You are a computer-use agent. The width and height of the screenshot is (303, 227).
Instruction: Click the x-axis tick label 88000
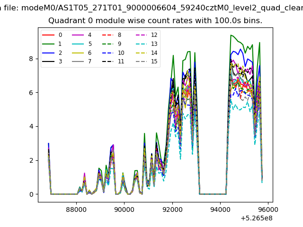[76, 210]
